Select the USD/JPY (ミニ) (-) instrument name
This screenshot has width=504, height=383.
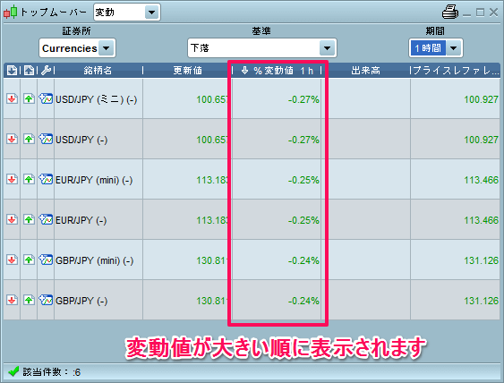[x=96, y=99]
